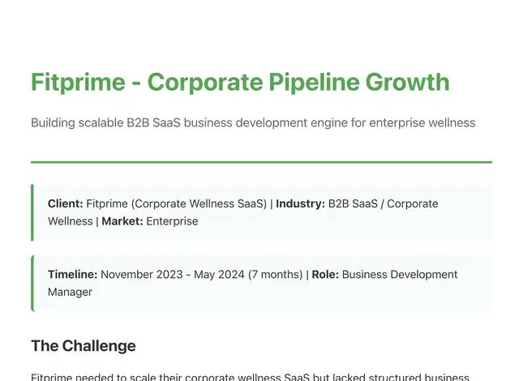Click the November 2023 start date
This screenshot has width=519, height=381.
[142, 275]
